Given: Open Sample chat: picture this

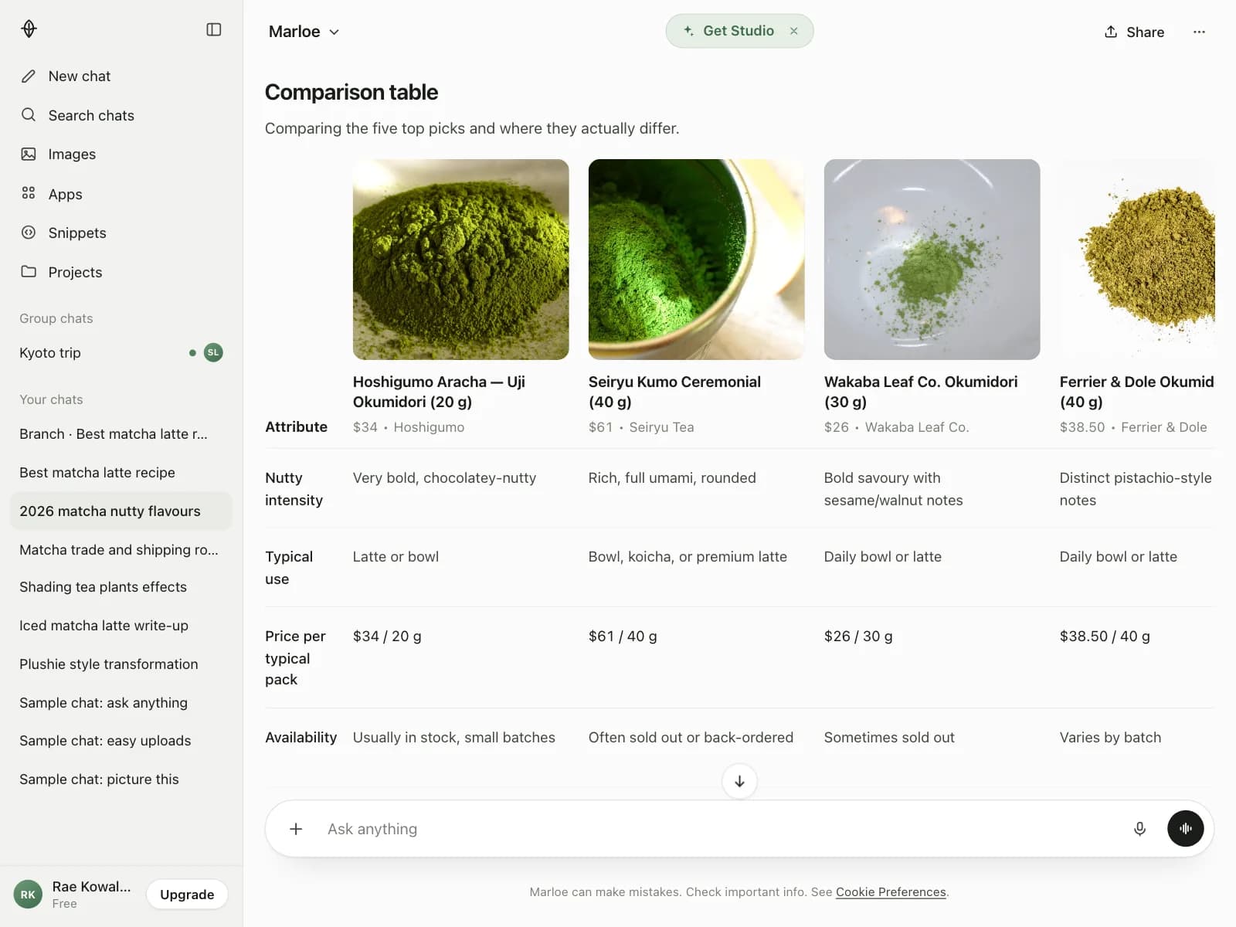Looking at the screenshot, I should click(121, 779).
